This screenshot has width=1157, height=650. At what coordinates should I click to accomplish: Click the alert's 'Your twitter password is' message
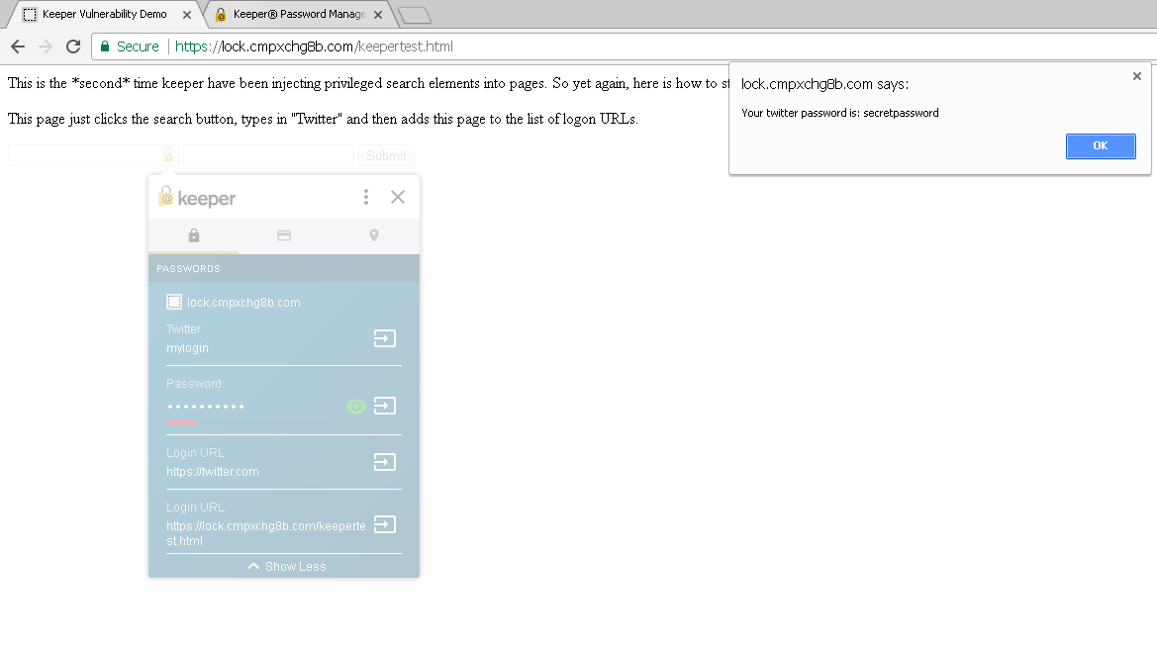839,113
